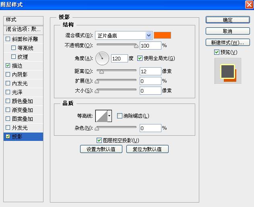
Task: Open 新建样式(W)... dialog
Action: tap(228, 42)
